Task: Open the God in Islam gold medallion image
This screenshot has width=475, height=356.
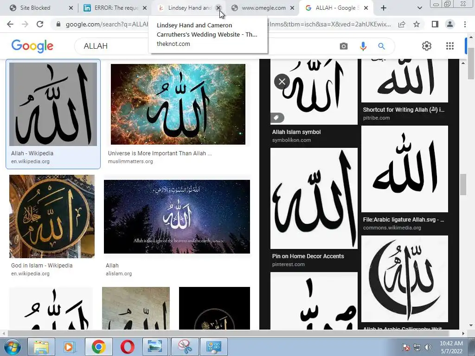Action: pos(52,216)
